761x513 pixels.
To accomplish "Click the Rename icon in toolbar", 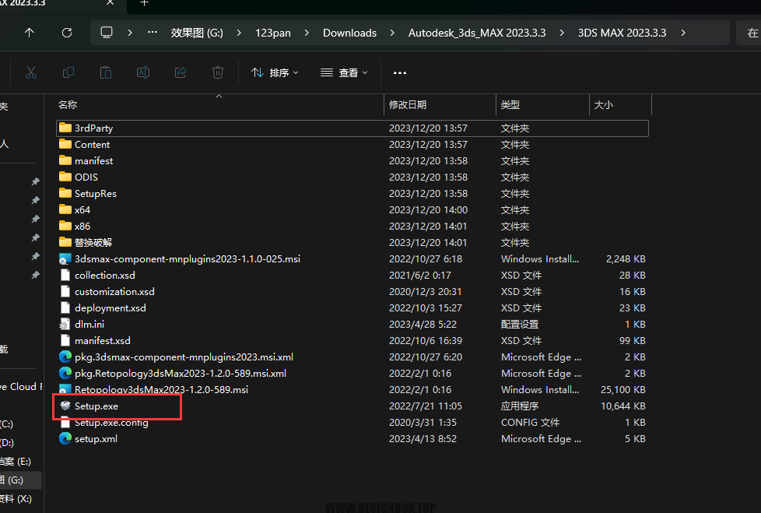I will point(143,73).
